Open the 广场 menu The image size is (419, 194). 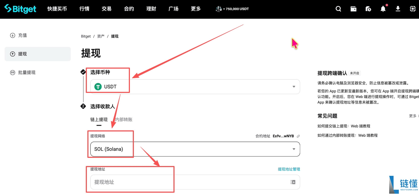(173, 9)
